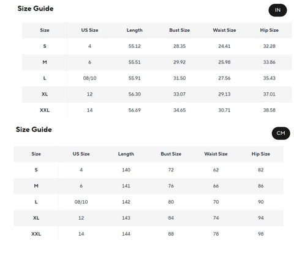Click the Length header in inches table

pyautogui.click(x=135, y=30)
